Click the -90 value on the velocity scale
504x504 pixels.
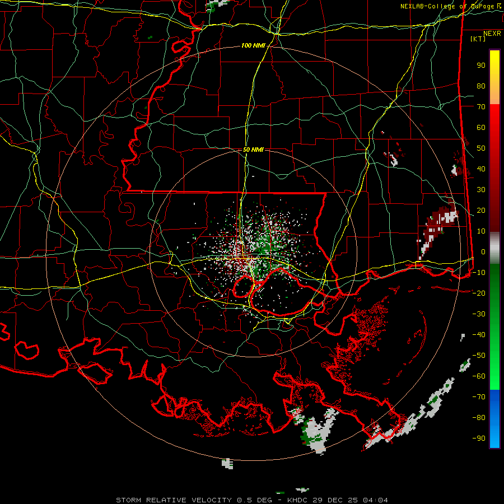click(x=479, y=438)
